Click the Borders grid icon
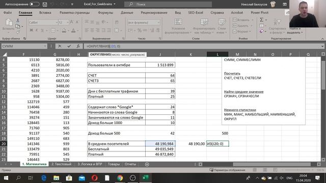The image size is (326, 183). (x=53, y=30)
